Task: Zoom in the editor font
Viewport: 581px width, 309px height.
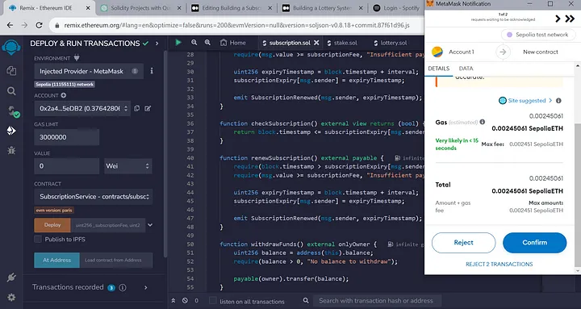Action: [207, 43]
